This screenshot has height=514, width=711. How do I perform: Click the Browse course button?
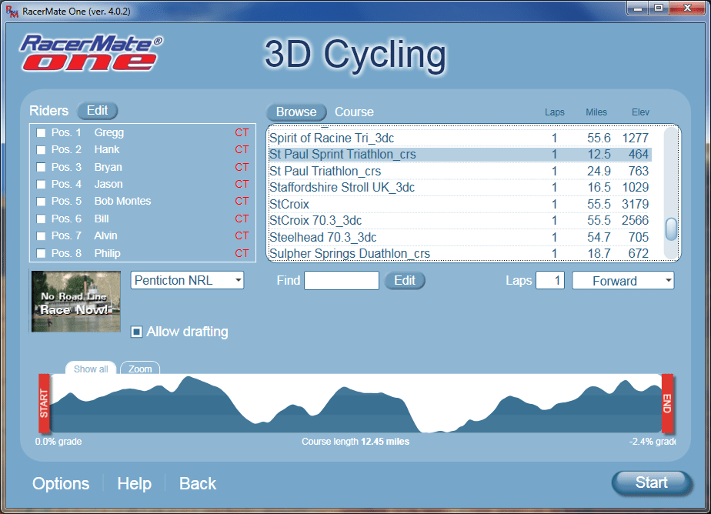[296, 112]
